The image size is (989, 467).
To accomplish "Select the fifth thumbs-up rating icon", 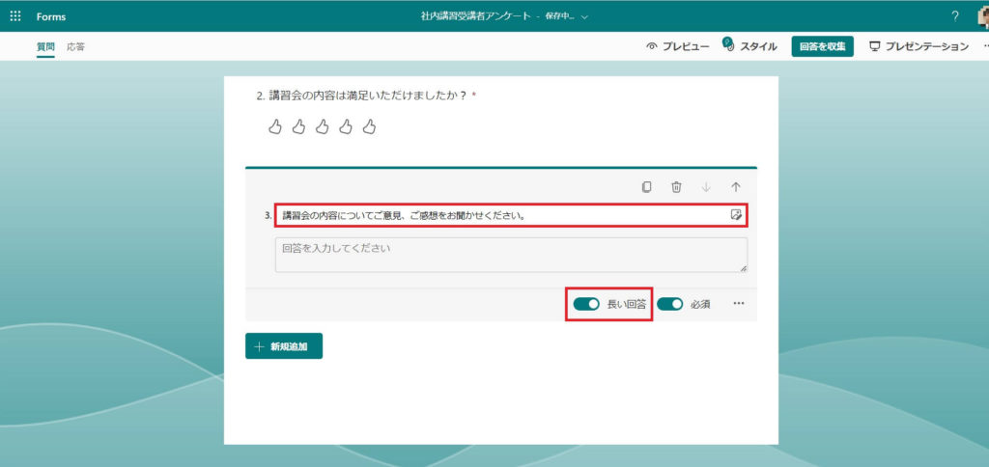I will (369, 126).
